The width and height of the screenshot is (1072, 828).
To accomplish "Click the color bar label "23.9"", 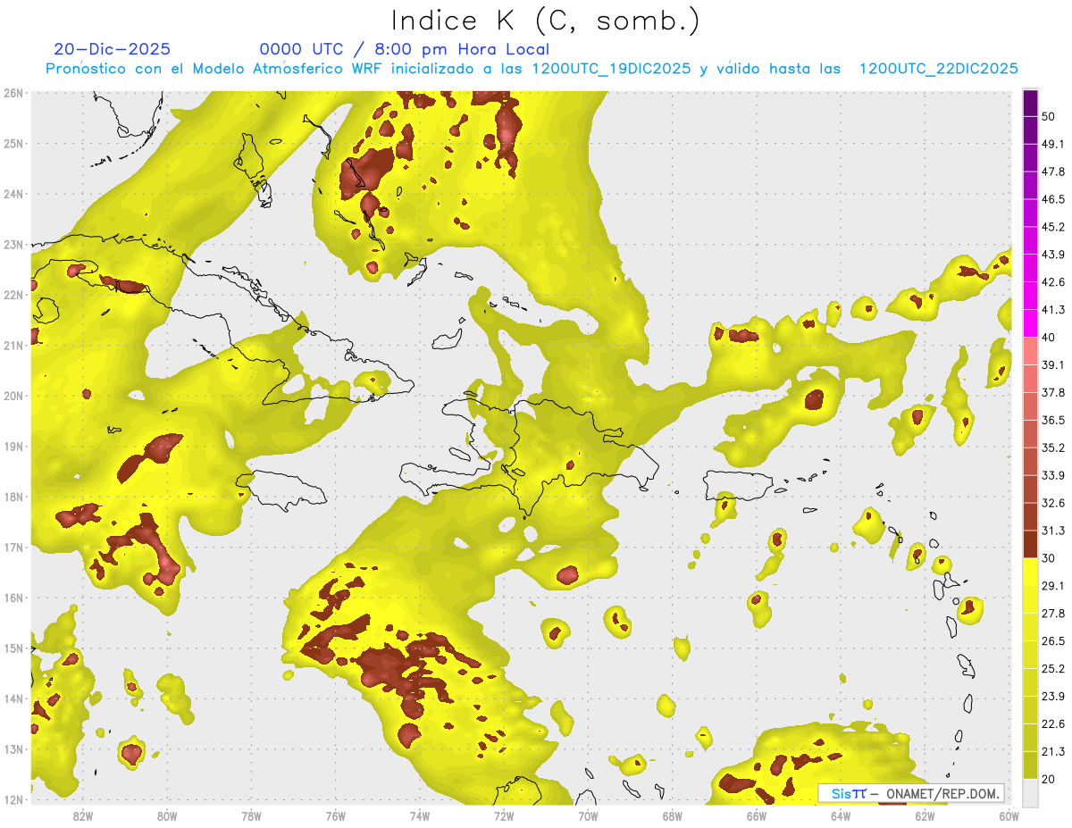I will click(1053, 697).
